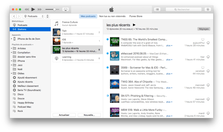
Task: Select 'Non lus ou non visionnés' tab
Action: point(113,16)
